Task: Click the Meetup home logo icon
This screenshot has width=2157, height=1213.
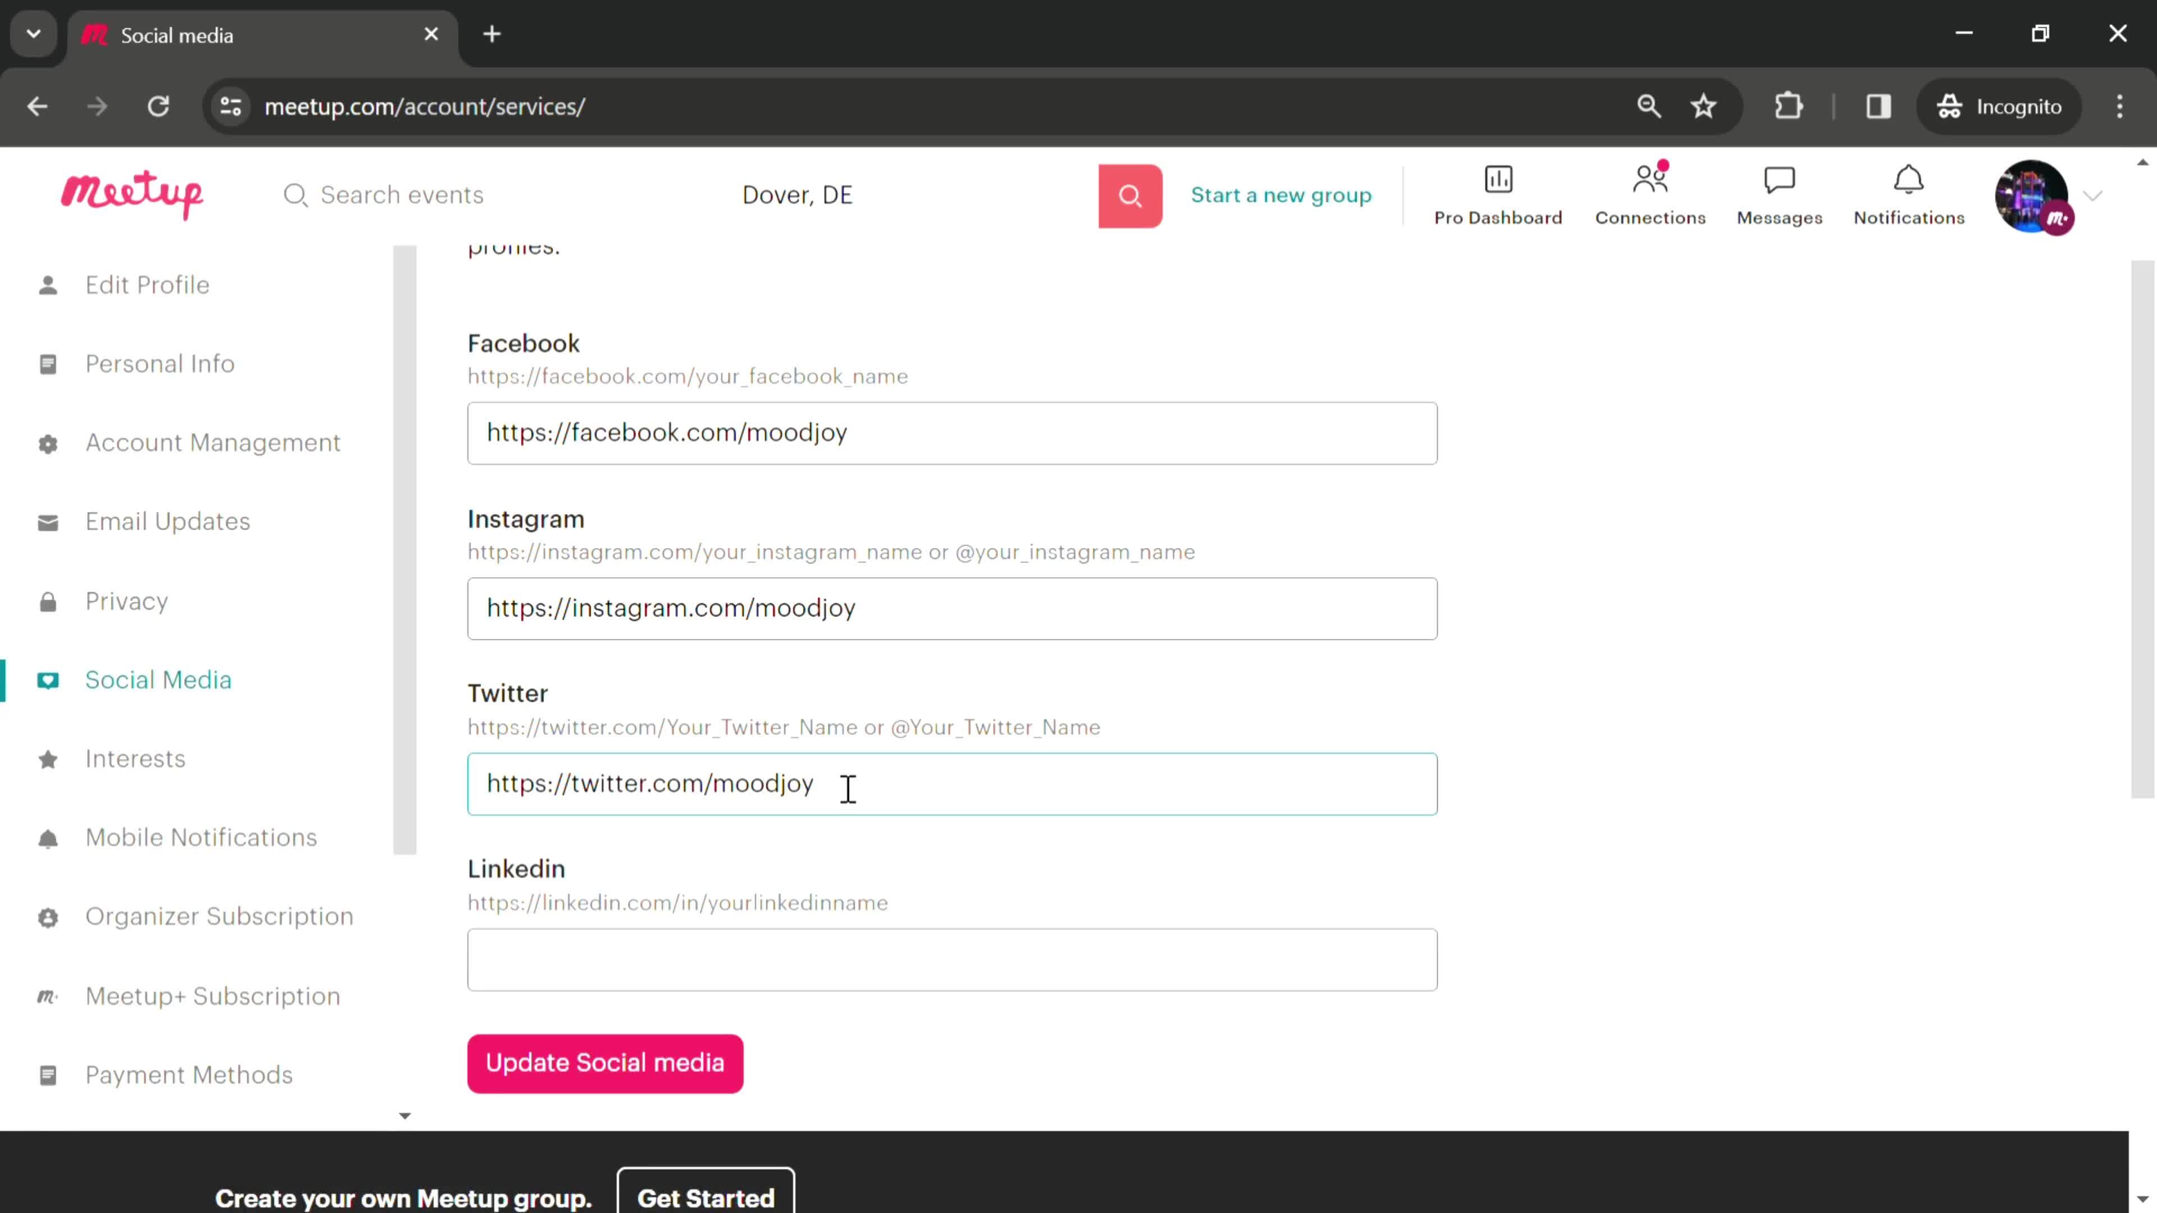Action: click(132, 194)
